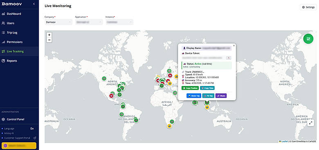Select the green marker on Brazil's east coast

[136, 120]
